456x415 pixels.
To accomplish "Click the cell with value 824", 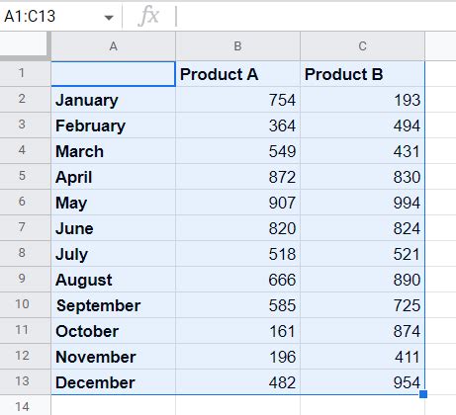I will point(362,228).
